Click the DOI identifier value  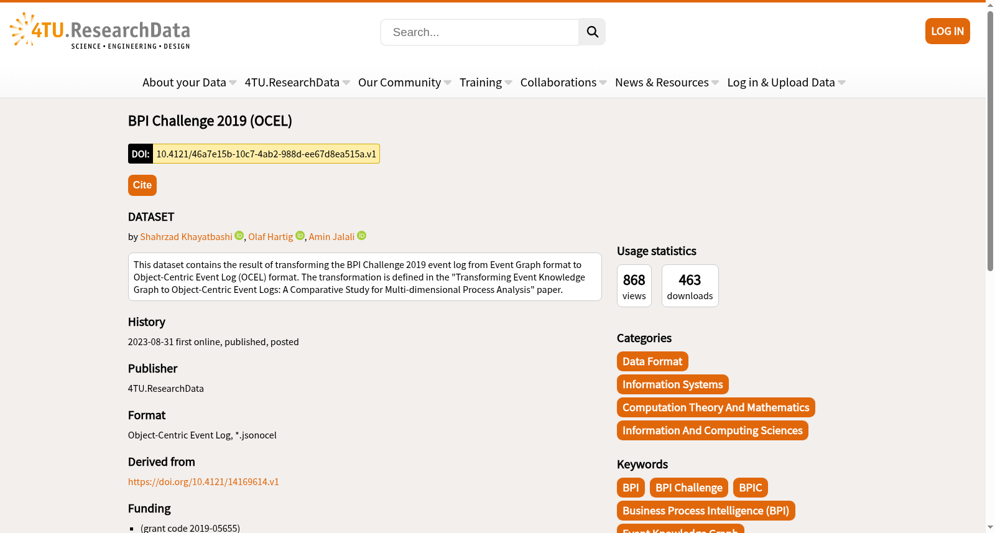coord(266,154)
